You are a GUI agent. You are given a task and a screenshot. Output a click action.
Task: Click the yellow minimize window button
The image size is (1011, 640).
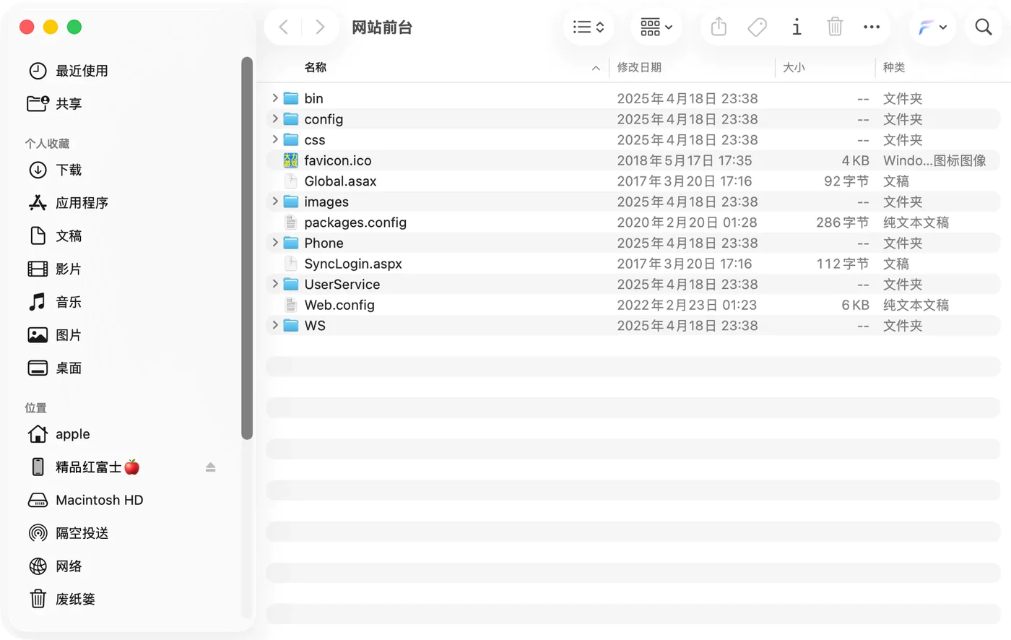tap(51, 27)
